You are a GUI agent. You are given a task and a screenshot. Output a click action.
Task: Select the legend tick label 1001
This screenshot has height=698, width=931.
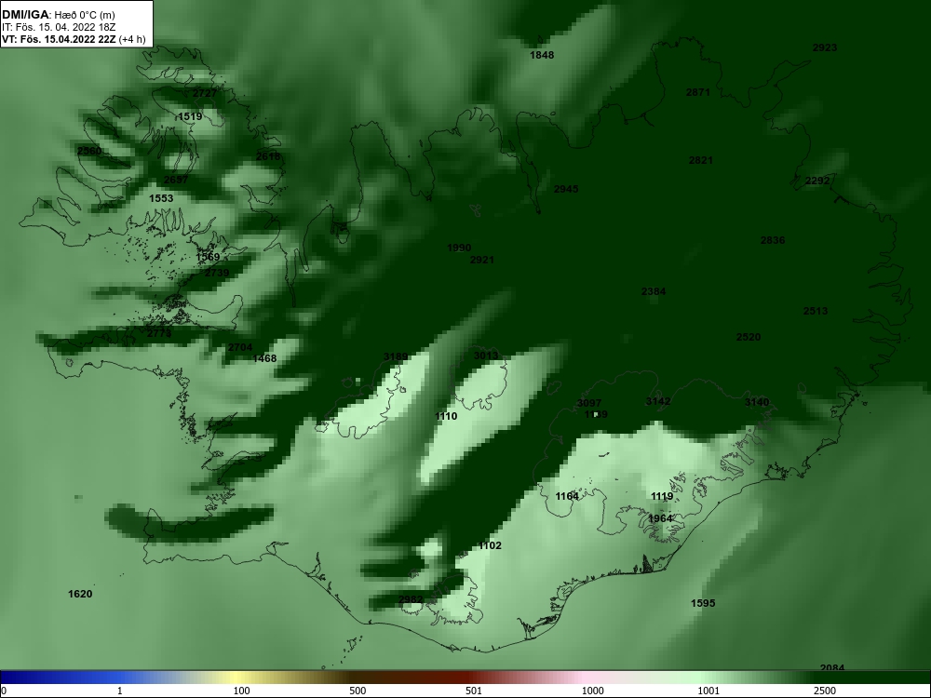[708, 691]
